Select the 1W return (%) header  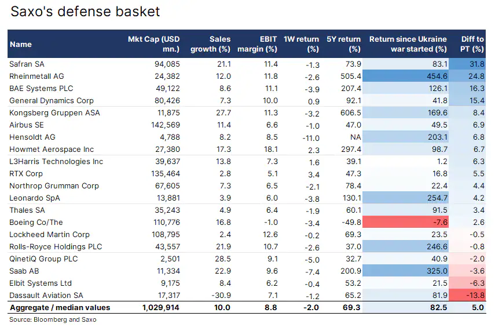(x=302, y=44)
